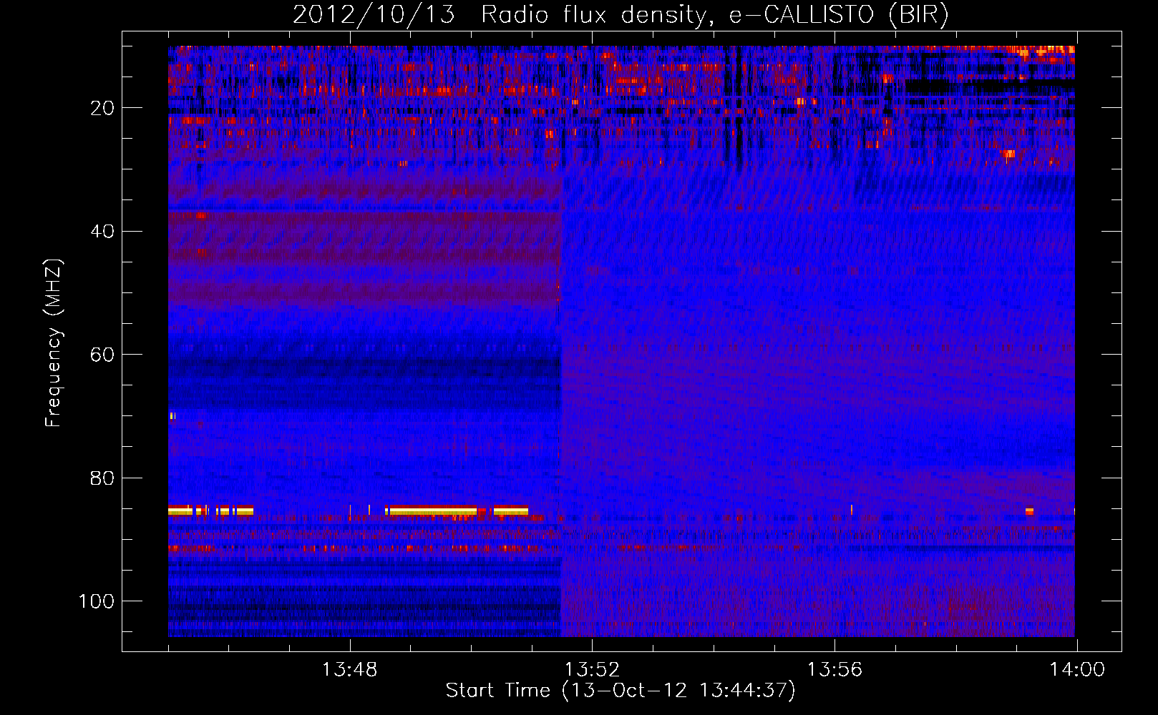Screen dimensions: 1158x715
Task: Click the plot title '2012/10/13 Radio flux density, e-CALLISTO (BIR)'
Action: (x=621, y=15)
